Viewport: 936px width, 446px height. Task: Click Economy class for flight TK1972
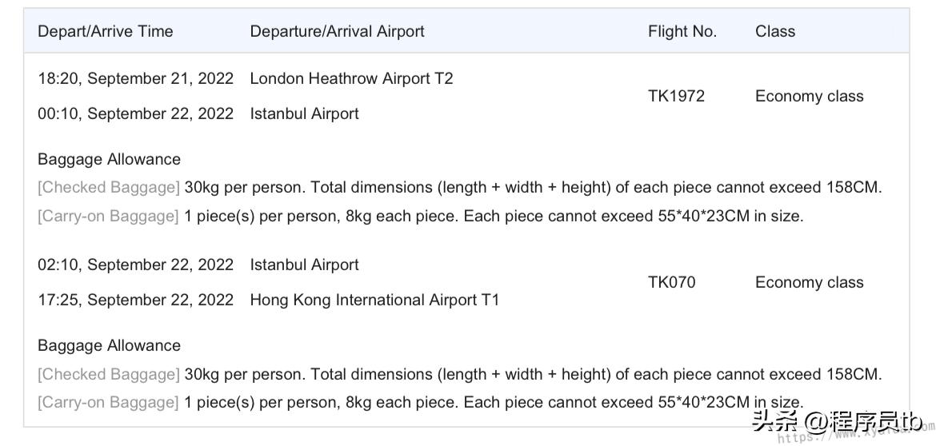[809, 96]
